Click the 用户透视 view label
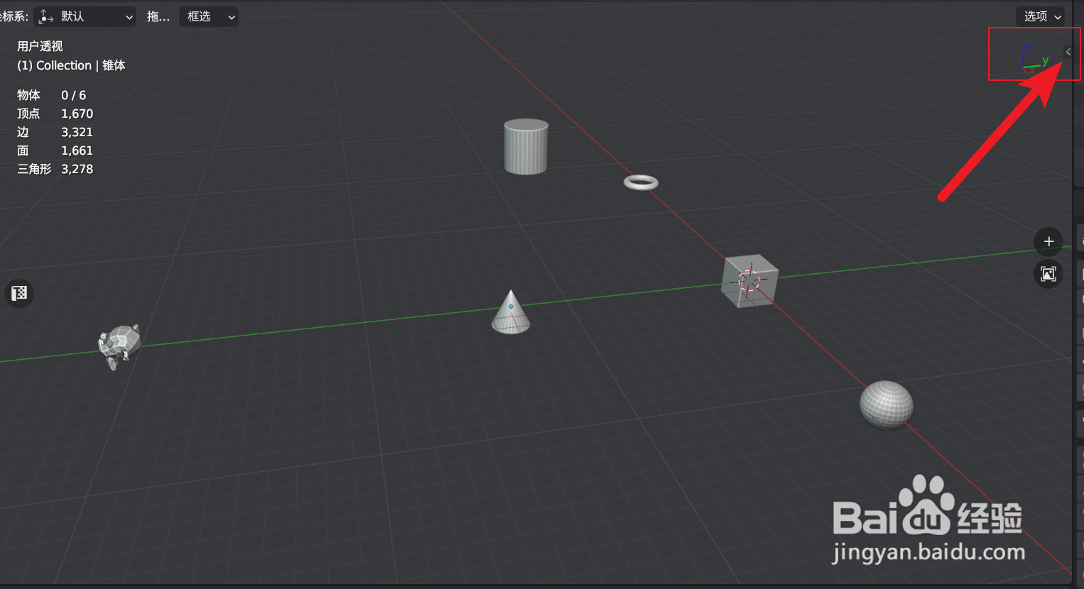1084x589 pixels. [40, 46]
